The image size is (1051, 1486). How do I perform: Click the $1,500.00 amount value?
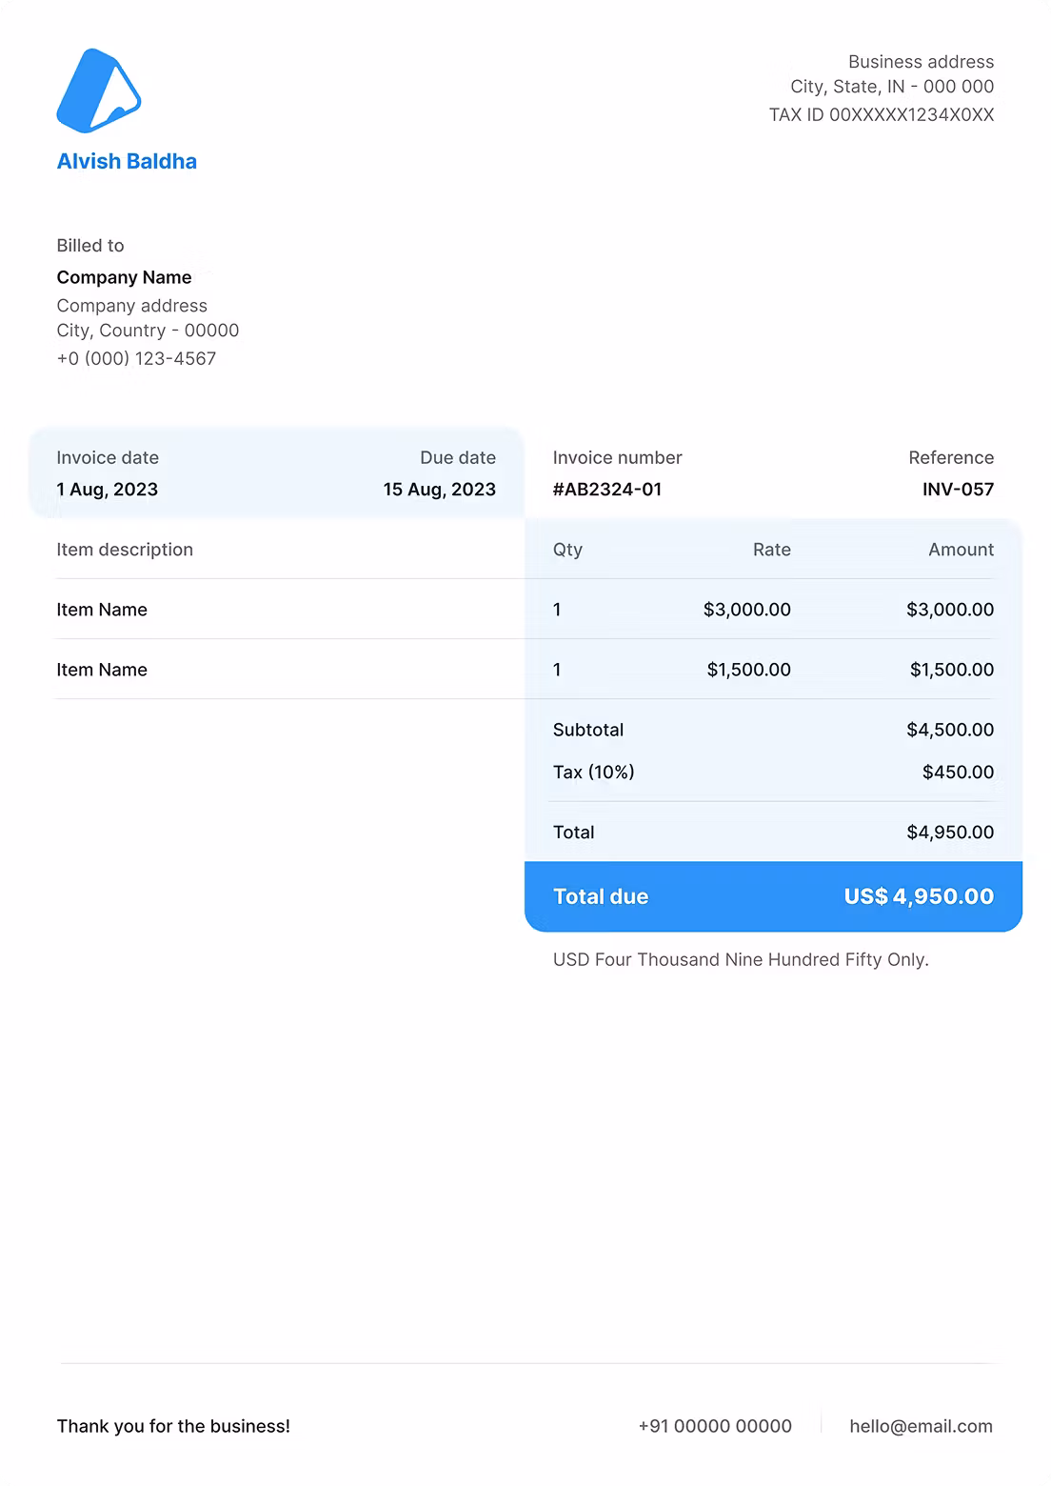tap(951, 670)
